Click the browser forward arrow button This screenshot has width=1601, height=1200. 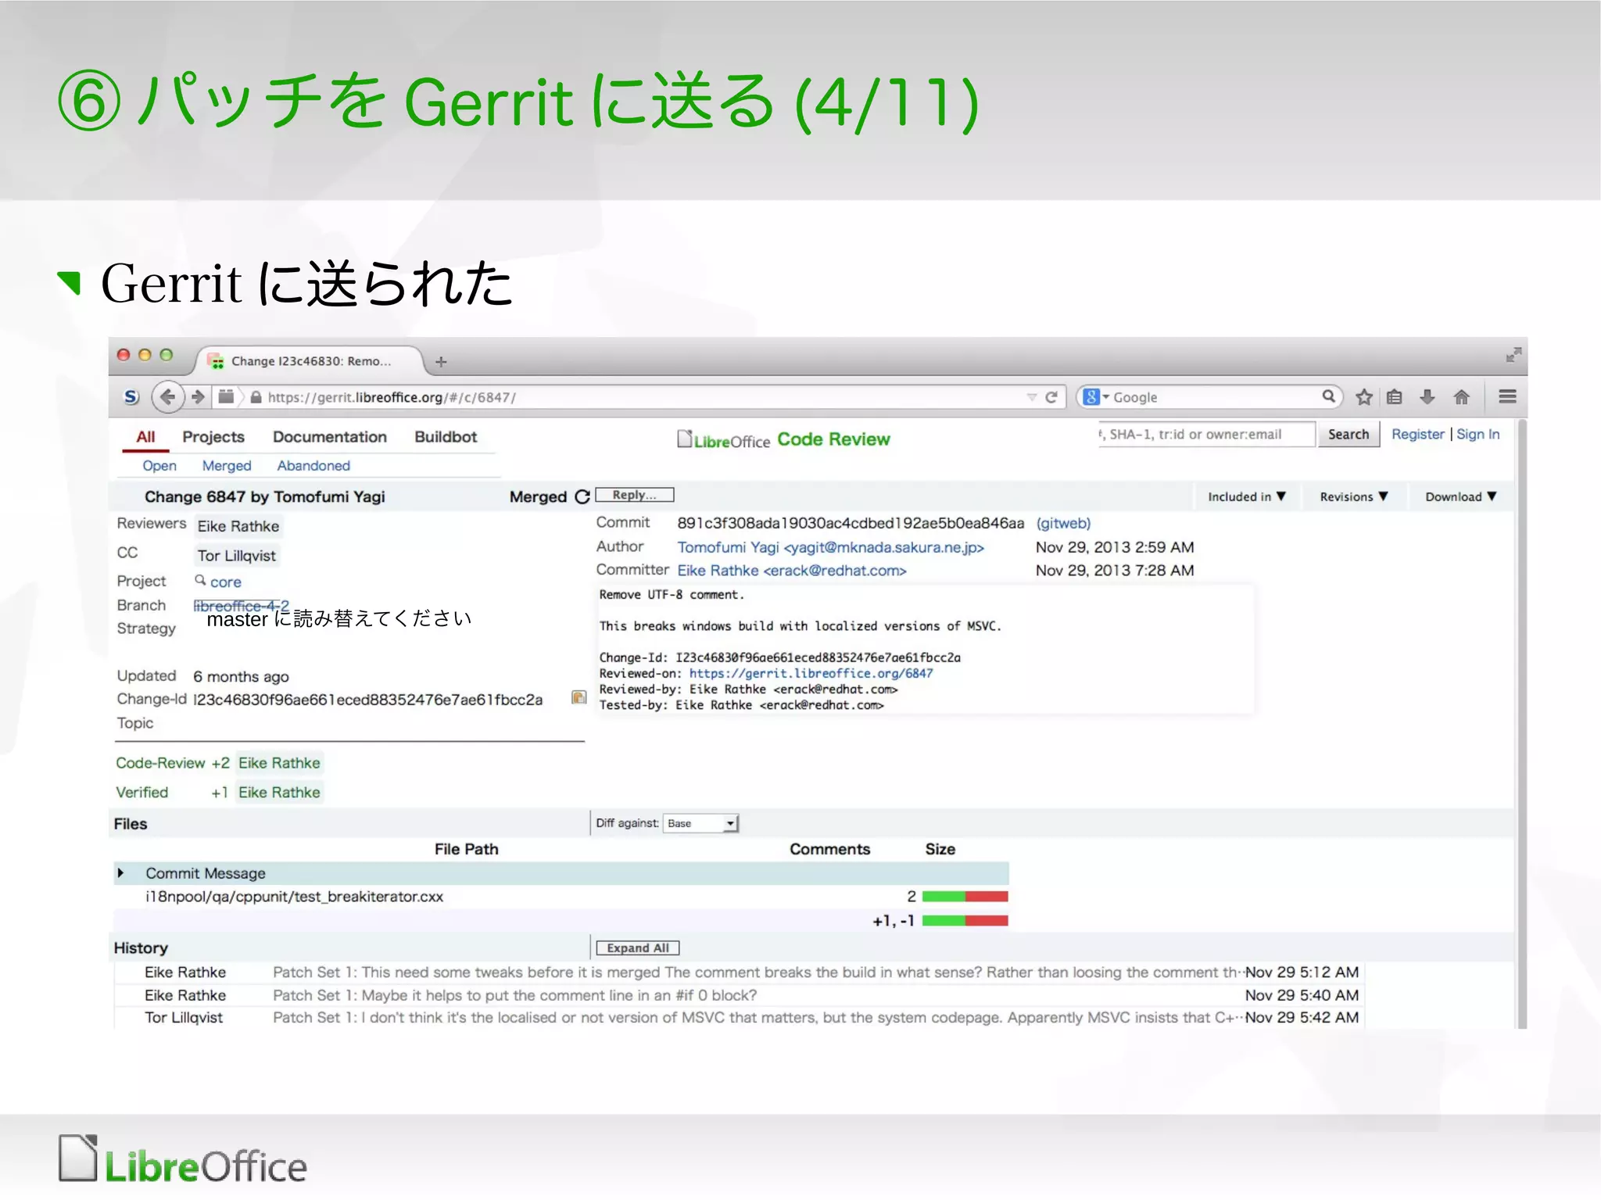(x=198, y=397)
